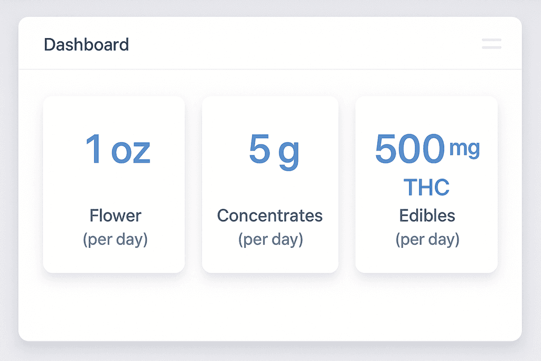
Task: Click the 500 value on Edibles card
Action: 409,149
